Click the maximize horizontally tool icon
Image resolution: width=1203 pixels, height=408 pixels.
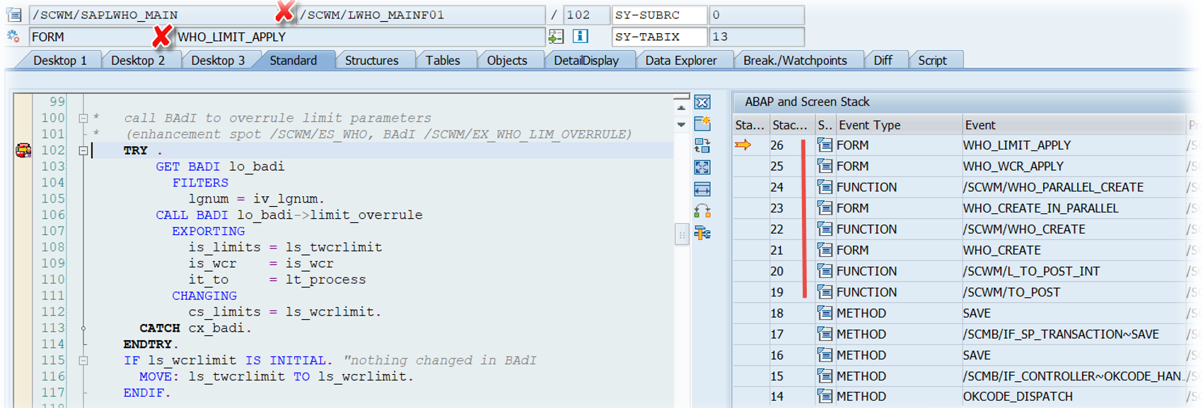coord(702,189)
